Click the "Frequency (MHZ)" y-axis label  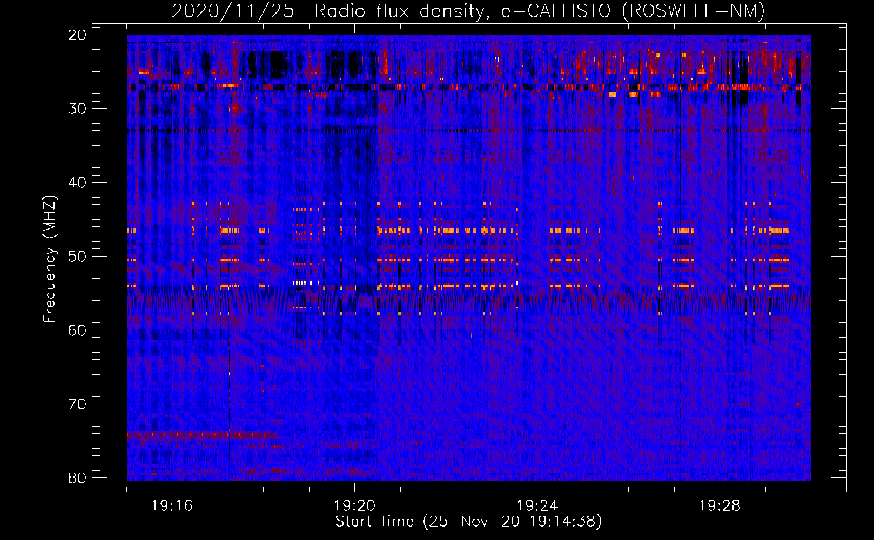[x=50, y=259]
